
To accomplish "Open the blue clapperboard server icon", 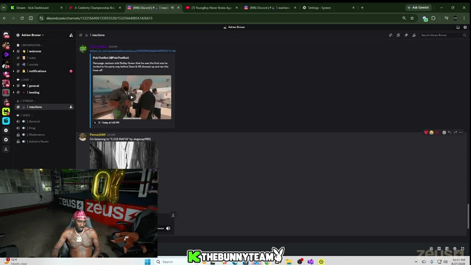I will [x=6, y=121].
